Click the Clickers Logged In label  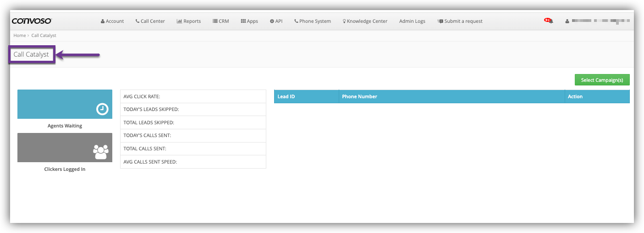(65, 169)
